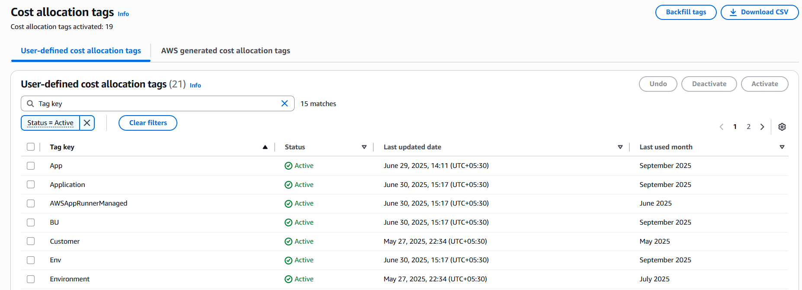Screen dimensions: 802x290
Task: Switch to AWS generated cost allocation tags tab
Action: click(x=225, y=51)
